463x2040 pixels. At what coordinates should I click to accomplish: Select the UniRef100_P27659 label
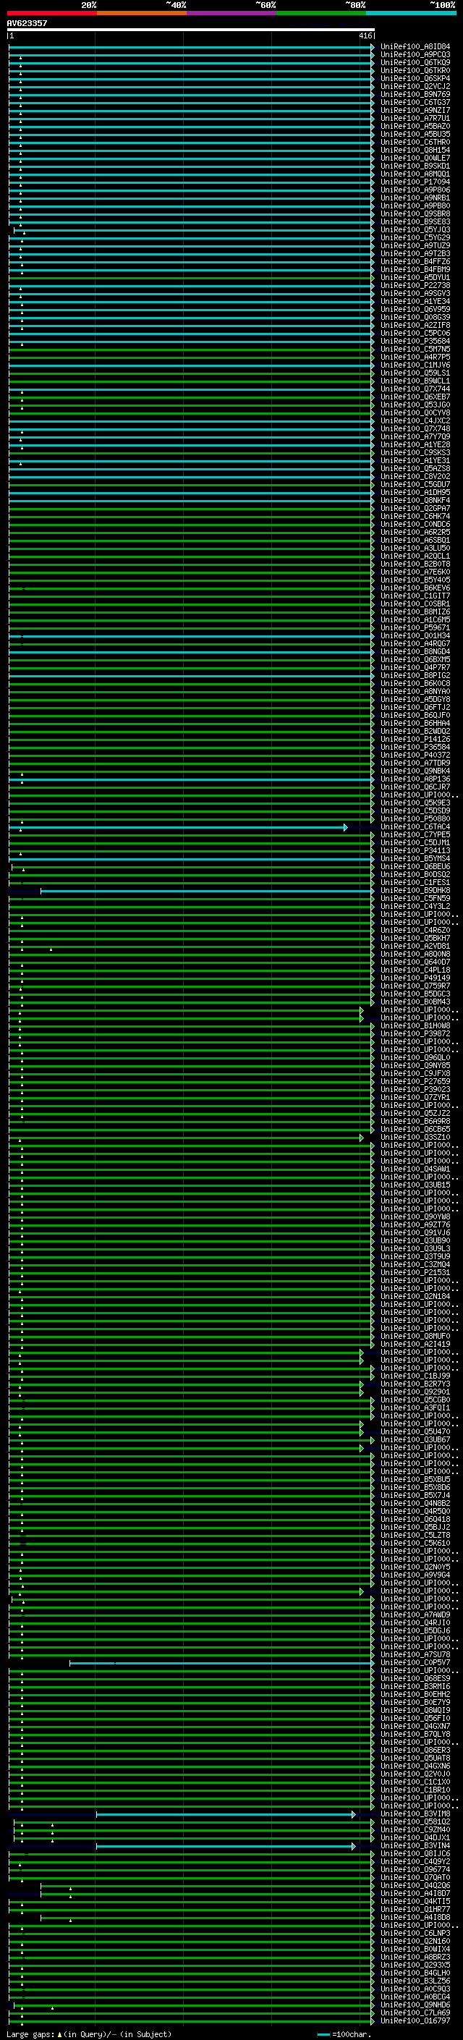point(415,1082)
